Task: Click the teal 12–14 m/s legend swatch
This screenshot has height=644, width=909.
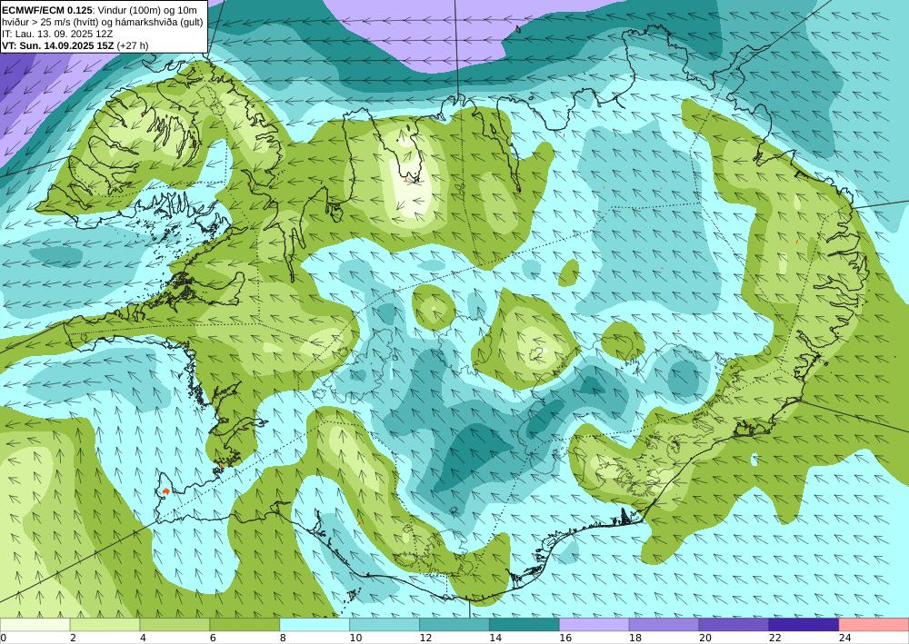Action: pos(454,625)
